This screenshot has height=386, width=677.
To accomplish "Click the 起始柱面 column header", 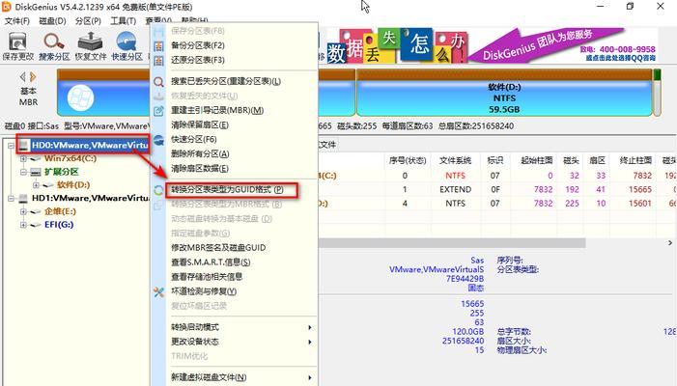I will click(x=537, y=161).
